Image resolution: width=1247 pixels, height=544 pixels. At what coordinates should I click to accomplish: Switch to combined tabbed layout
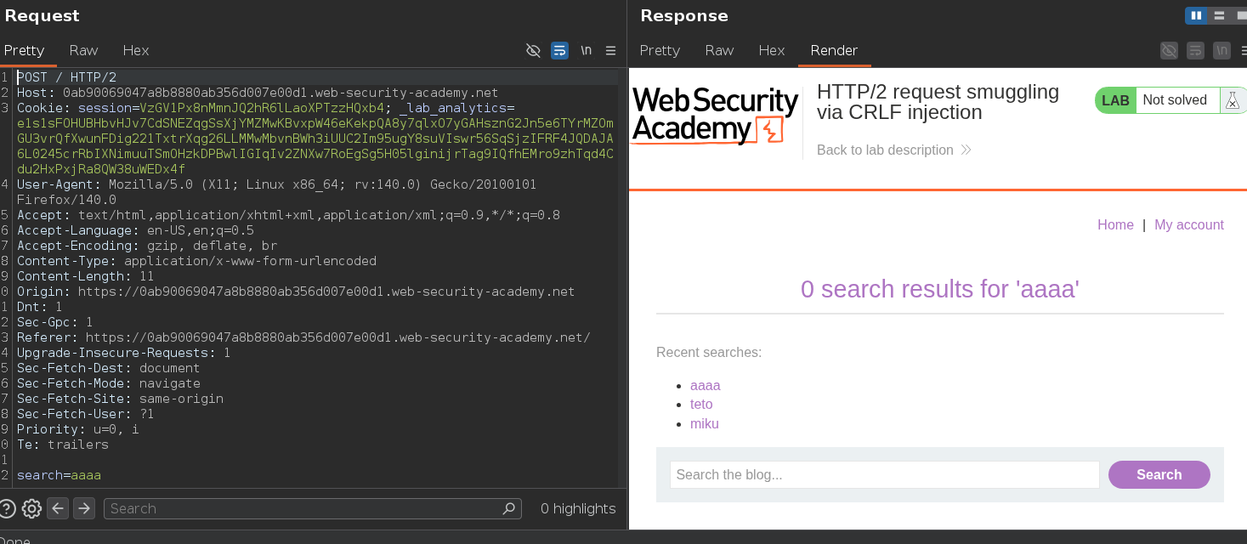(x=1240, y=15)
